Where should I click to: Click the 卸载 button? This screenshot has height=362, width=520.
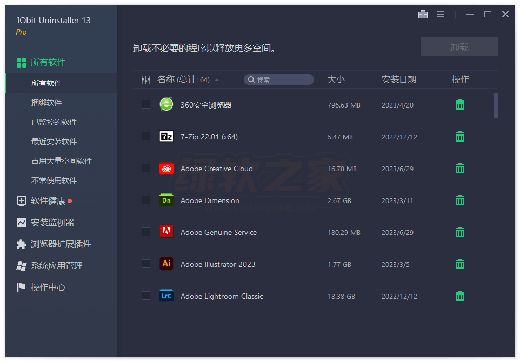[x=459, y=47]
